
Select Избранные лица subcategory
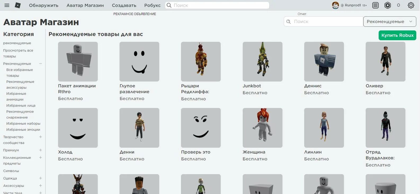pos(21,105)
